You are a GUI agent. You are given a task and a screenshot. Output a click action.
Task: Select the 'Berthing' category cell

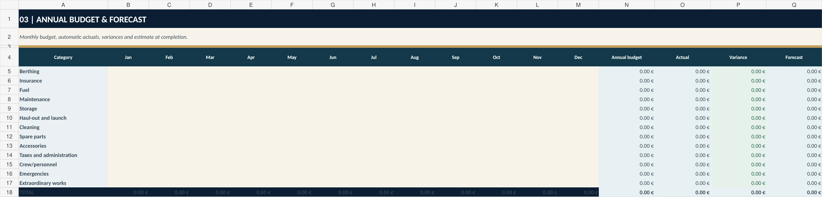63,72
